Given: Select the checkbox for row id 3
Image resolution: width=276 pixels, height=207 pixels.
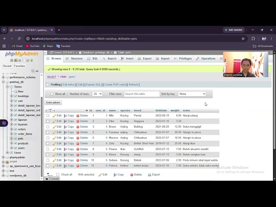Looking at the screenshot, I should pos(48,127).
